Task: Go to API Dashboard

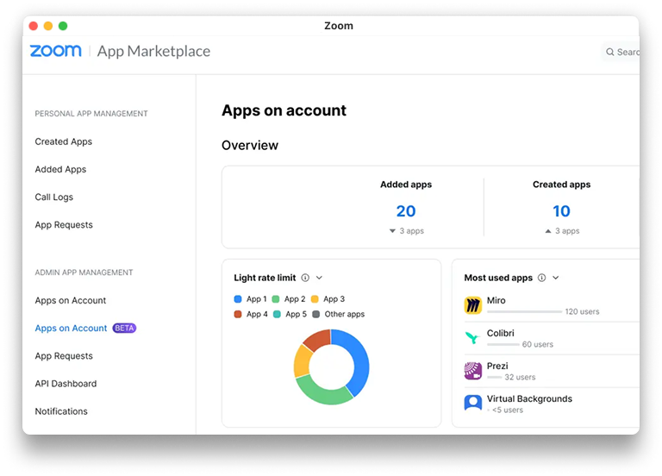Action: pos(66,384)
